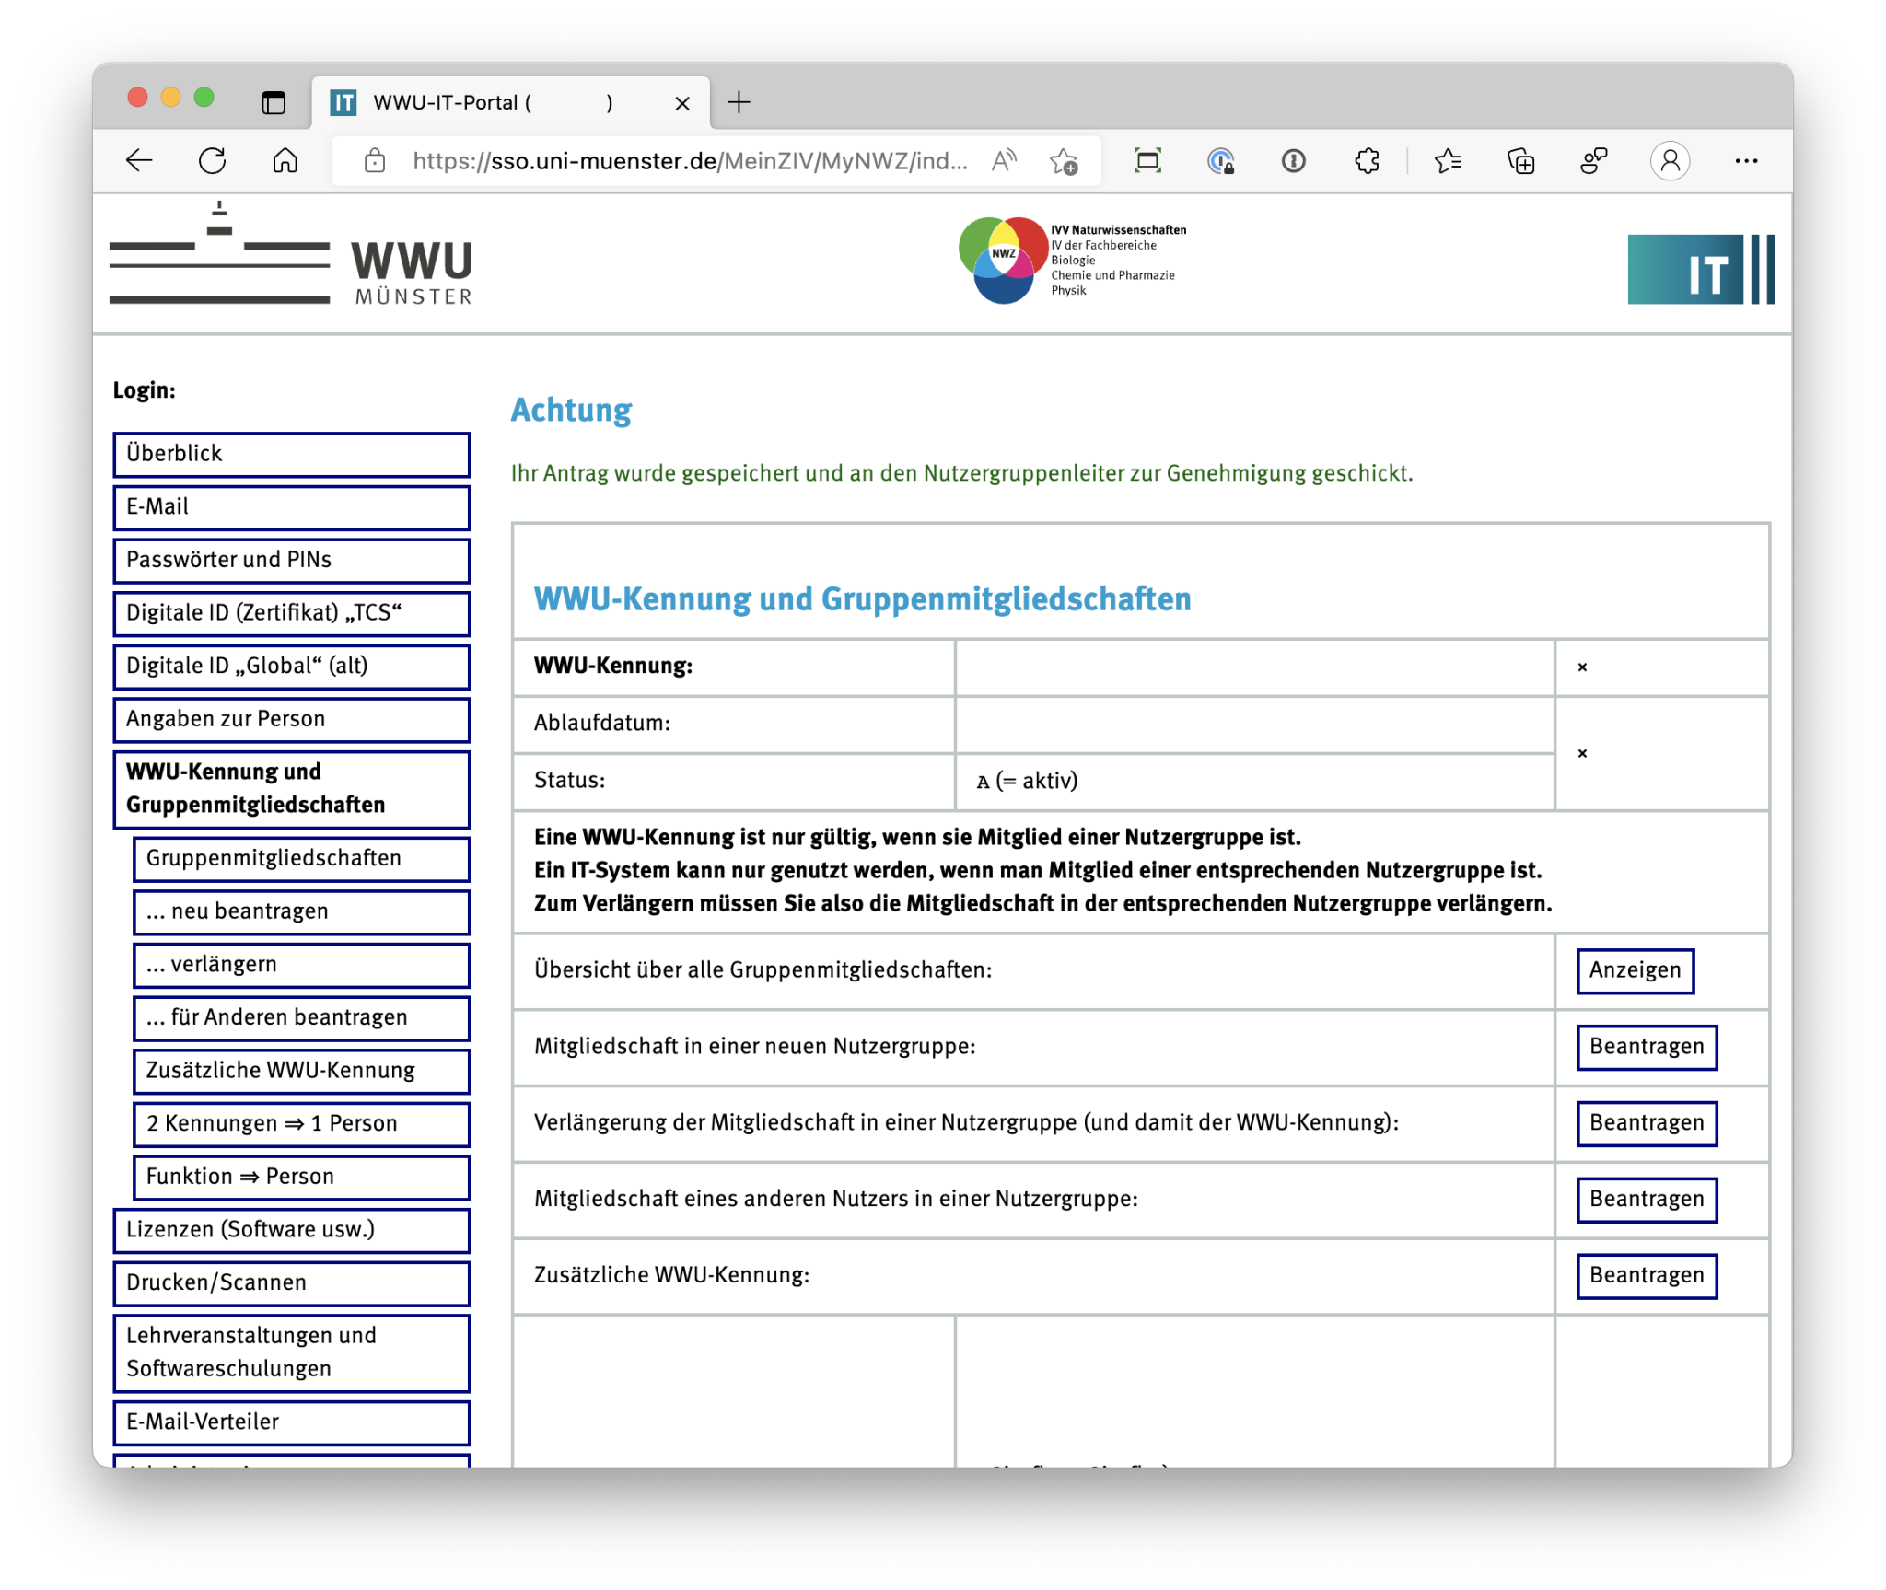The image size is (1886, 1590).
Task: Open the Collections icon
Action: [1520, 161]
